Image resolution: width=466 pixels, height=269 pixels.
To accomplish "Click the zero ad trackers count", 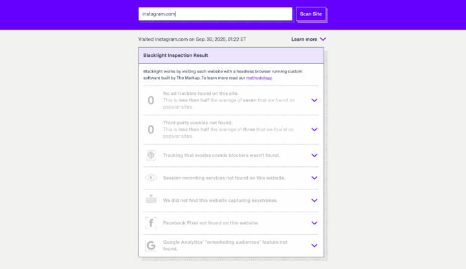I will point(151,100).
